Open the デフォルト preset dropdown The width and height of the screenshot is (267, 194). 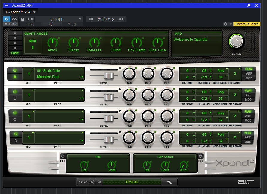pos(59,19)
